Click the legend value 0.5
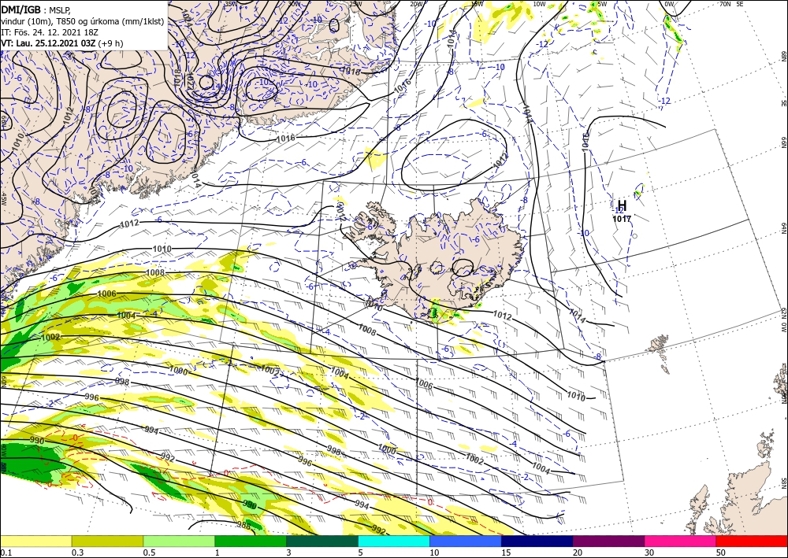The image size is (788, 558). pyautogui.click(x=149, y=552)
